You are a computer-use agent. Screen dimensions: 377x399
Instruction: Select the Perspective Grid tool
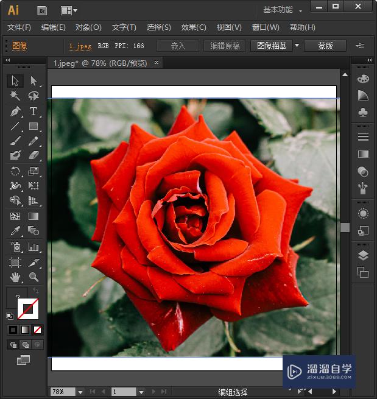coord(33,200)
